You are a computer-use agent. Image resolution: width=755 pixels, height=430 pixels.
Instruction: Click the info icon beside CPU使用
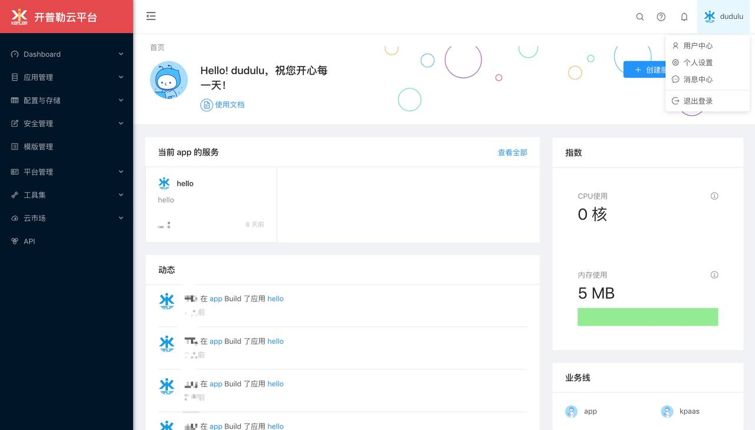[714, 196]
